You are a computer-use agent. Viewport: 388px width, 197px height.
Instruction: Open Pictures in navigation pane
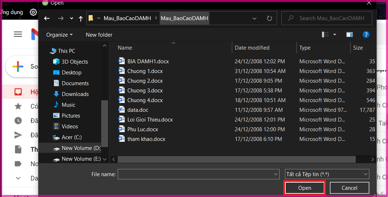(66, 116)
